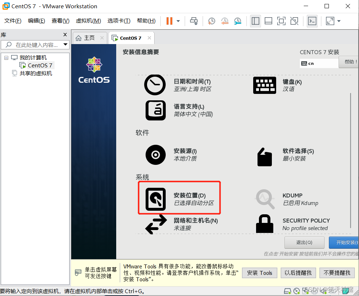Close the 主页 tab
The image size is (359, 296).
tap(102, 38)
